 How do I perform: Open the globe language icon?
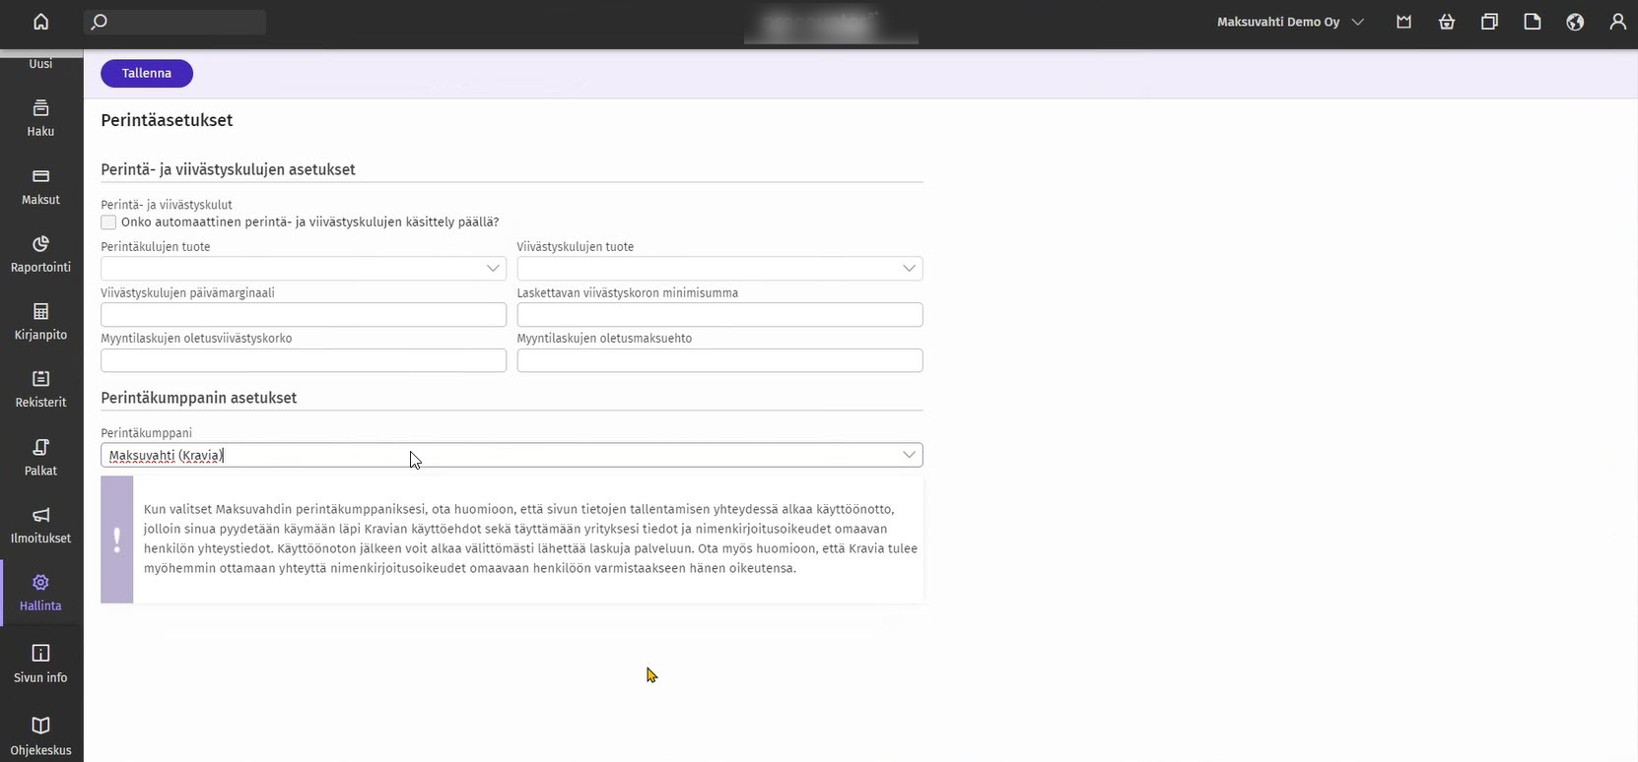coord(1575,22)
